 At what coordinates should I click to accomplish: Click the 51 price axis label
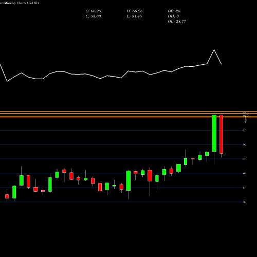pos(244,159)
